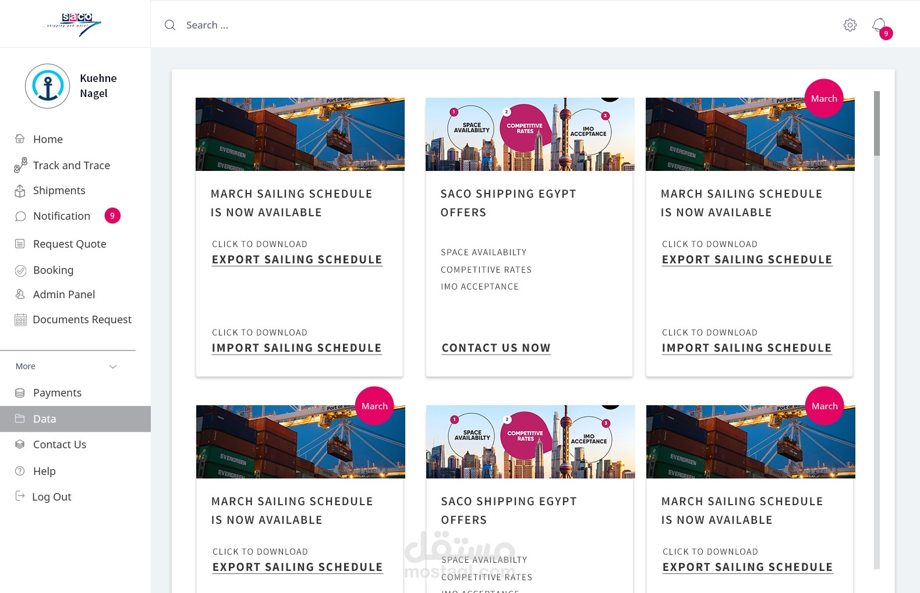Click March badge on bottom-left card
This screenshot has width=920, height=593.
(x=374, y=406)
